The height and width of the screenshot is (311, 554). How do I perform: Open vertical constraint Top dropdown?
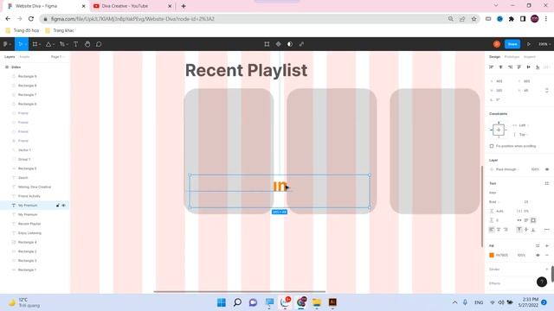tap(523, 135)
